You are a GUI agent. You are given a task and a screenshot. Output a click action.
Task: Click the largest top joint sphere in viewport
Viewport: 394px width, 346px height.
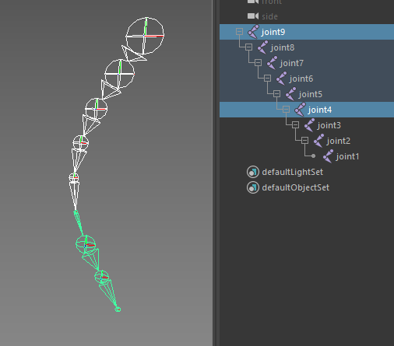click(145, 36)
